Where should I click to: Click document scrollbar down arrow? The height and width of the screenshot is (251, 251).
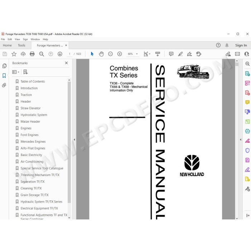[x=237, y=218]
